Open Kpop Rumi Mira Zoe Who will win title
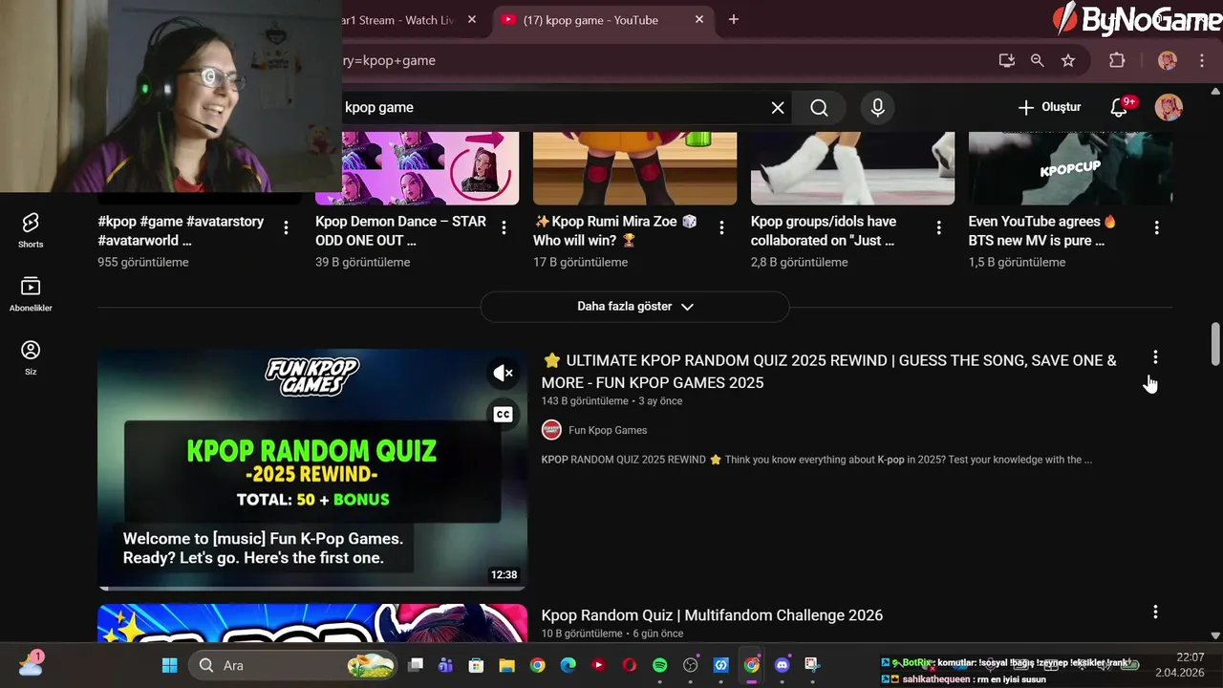Image resolution: width=1223 pixels, height=688 pixels. 615,230
